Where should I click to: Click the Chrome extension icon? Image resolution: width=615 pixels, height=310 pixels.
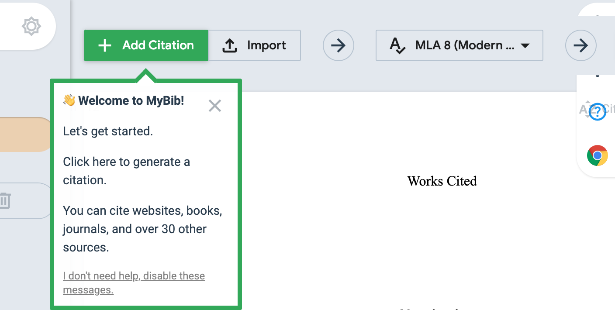(x=597, y=155)
